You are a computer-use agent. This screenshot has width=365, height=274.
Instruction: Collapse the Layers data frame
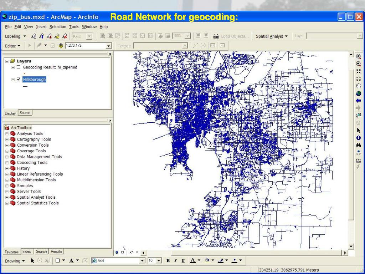coord(7,61)
